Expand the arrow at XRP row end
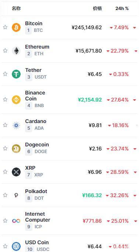 (x=135, y=172)
